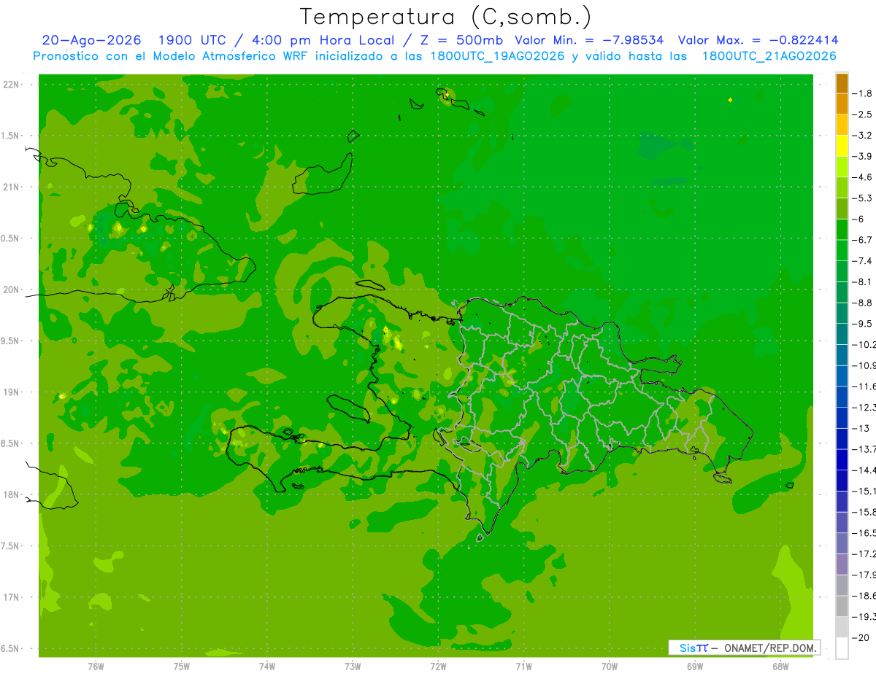Click the yellow color bar segment between -3.2 and -3.9
The image size is (876, 676).
tap(842, 145)
